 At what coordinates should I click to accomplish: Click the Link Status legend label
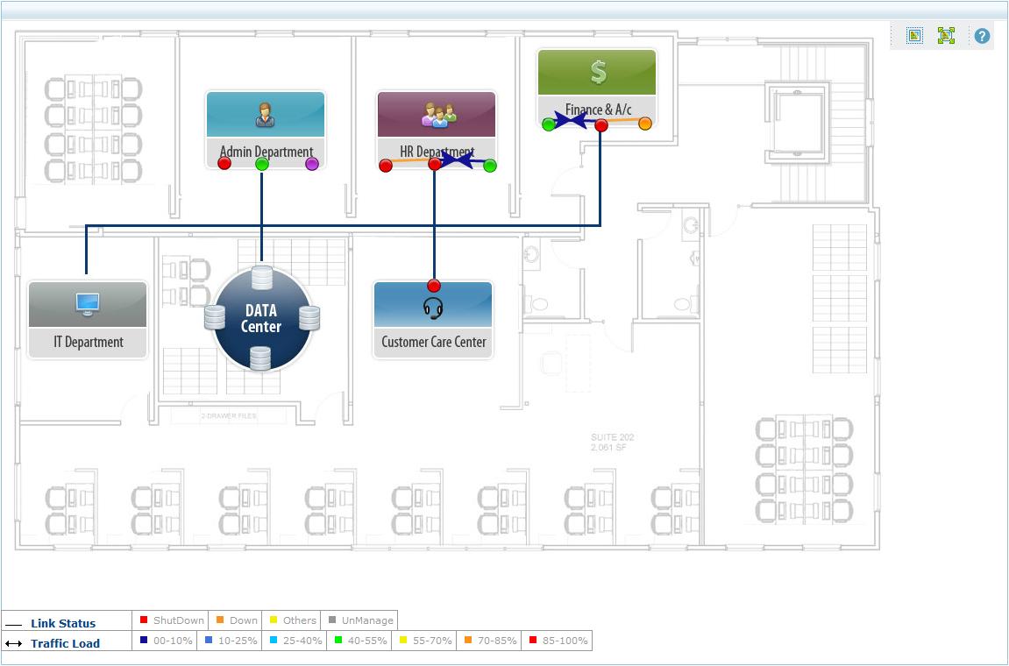point(63,623)
